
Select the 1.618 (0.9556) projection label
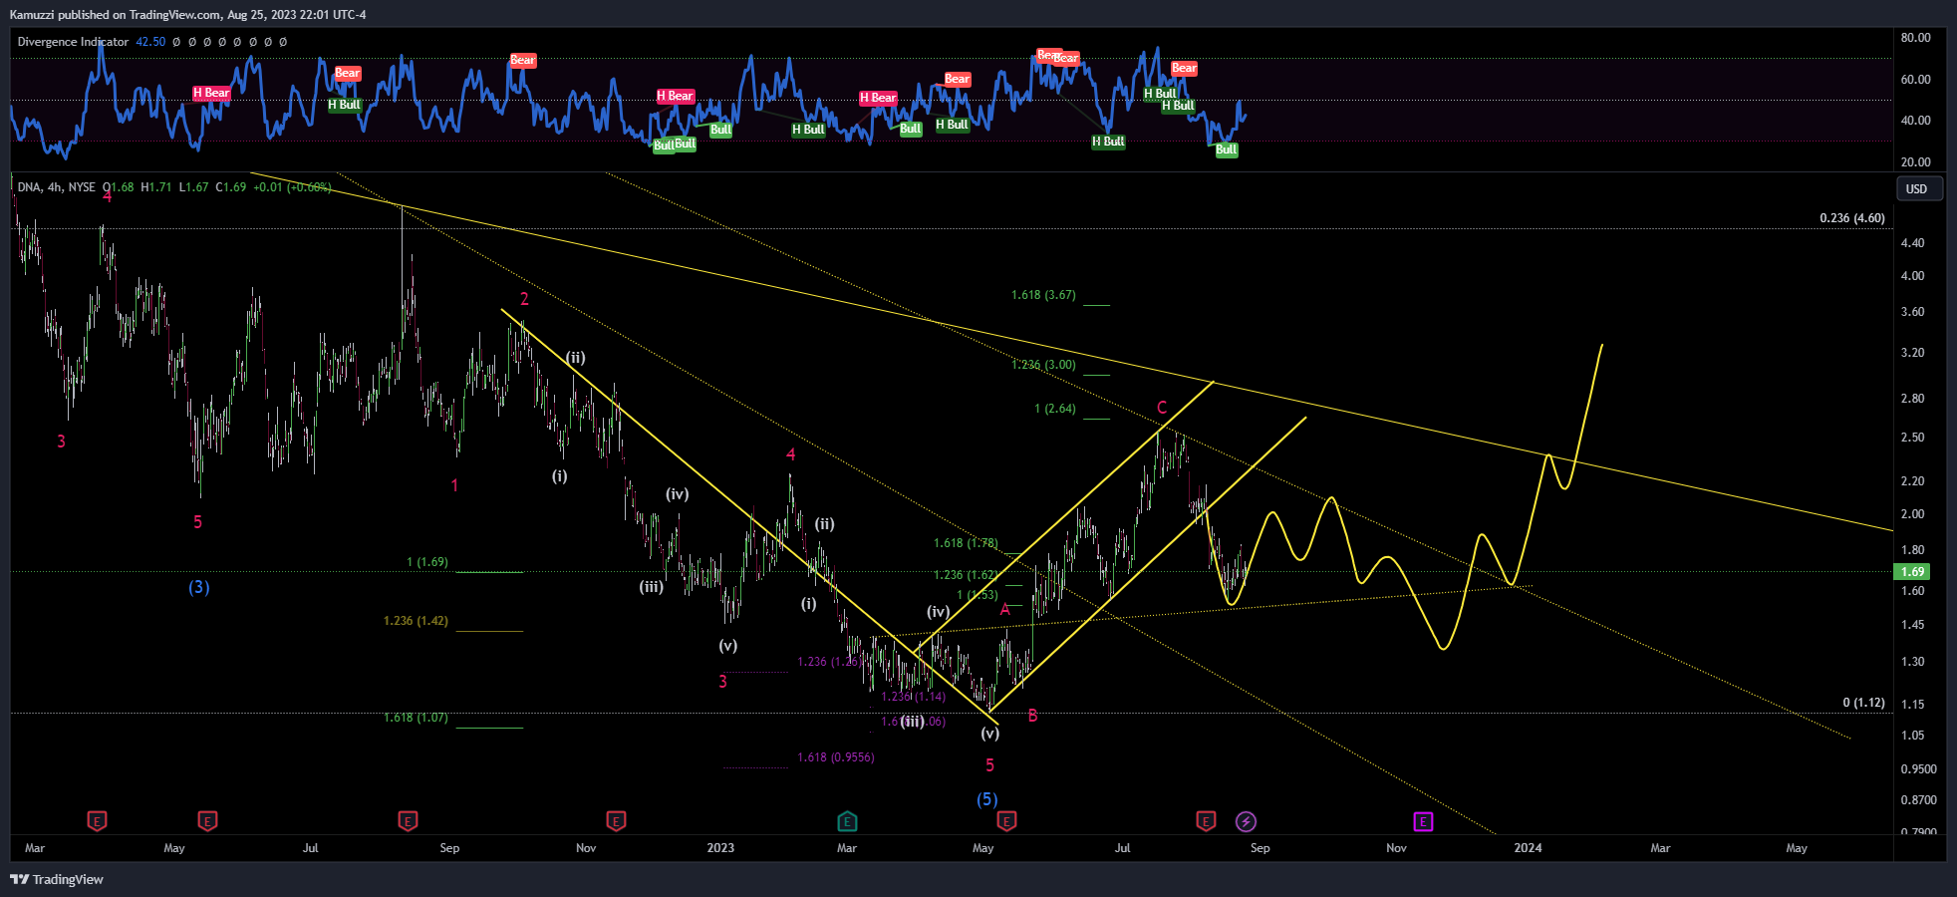[836, 757]
